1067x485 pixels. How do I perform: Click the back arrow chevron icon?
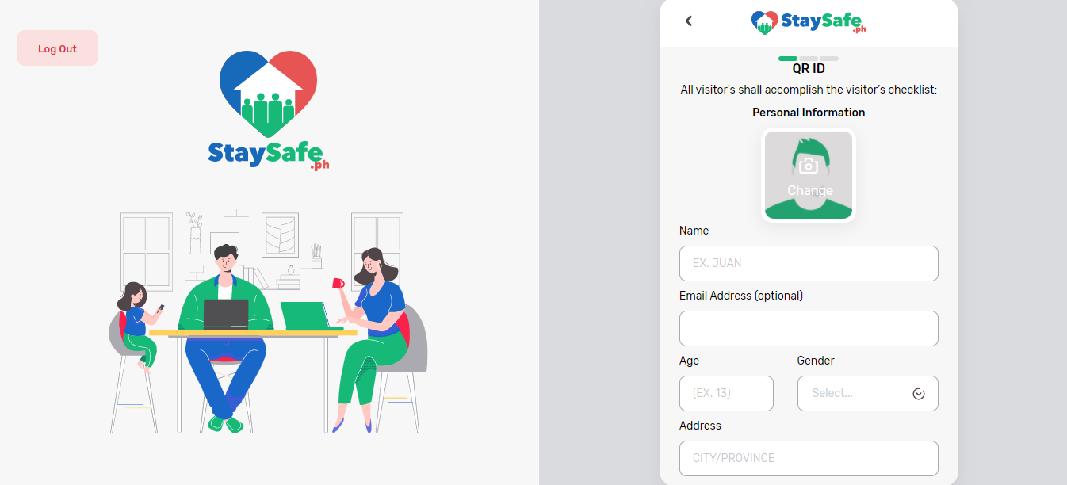[689, 21]
